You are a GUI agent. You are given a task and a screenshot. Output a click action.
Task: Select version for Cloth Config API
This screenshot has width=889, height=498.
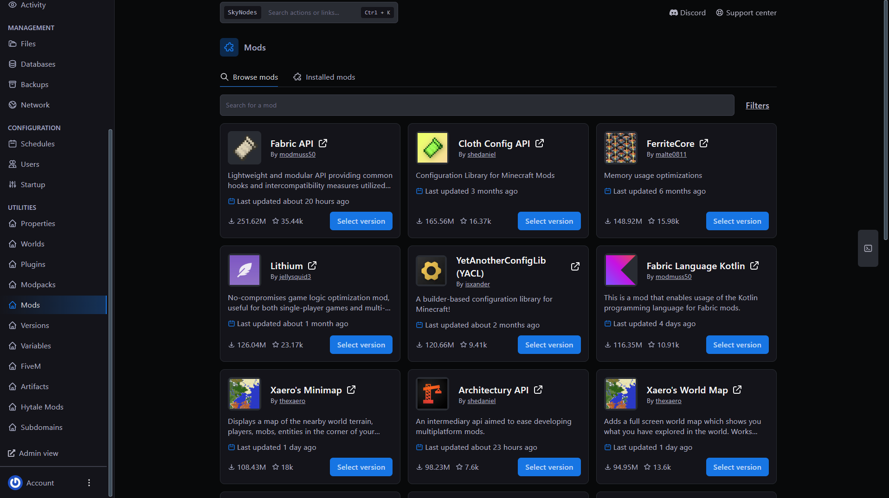pos(549,221)
